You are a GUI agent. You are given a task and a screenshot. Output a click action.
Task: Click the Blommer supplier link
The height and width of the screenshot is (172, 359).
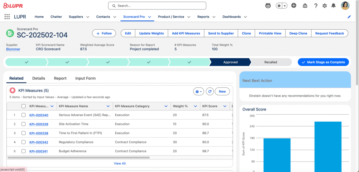(x=13, y=49)
